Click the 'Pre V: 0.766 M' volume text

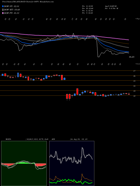111,8
